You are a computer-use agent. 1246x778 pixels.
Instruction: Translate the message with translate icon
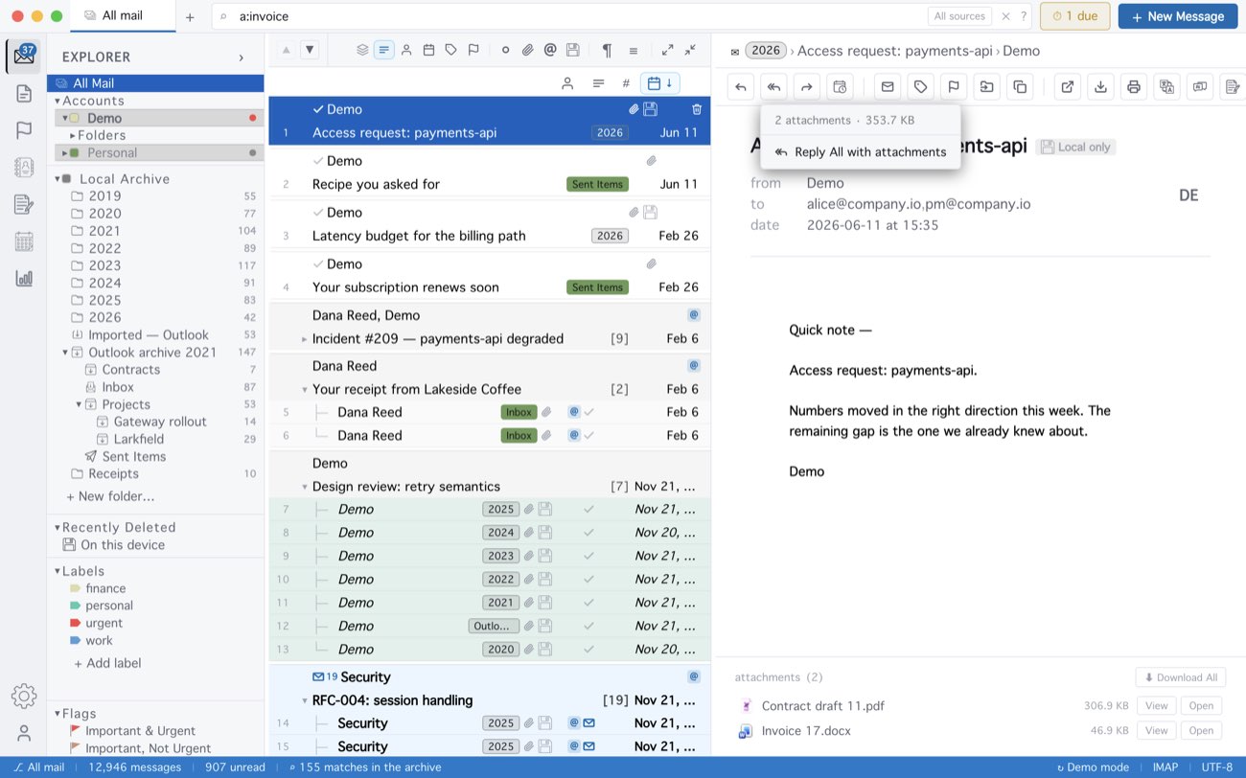point(1166,87)
